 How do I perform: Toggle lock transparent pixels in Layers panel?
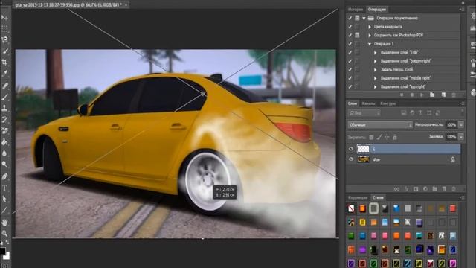[371, 137]
